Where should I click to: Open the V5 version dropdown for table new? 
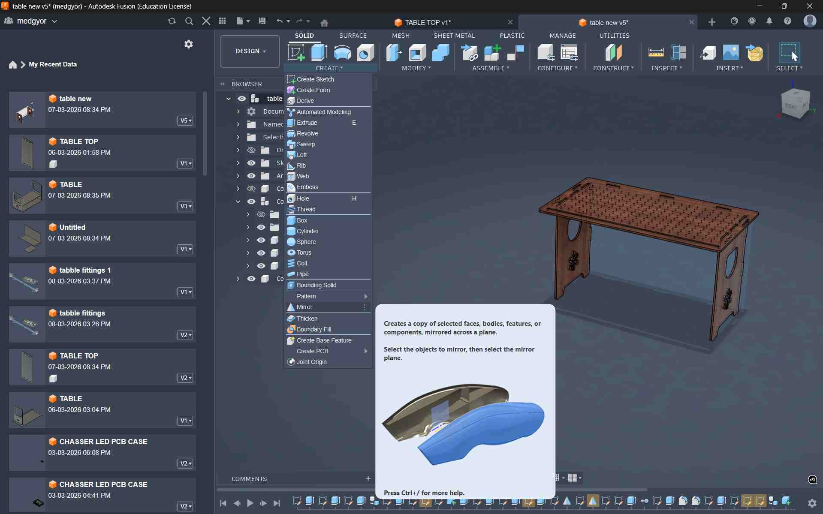click(185, 120)
